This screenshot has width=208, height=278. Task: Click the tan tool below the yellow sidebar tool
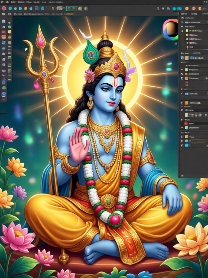coord(9,37)
